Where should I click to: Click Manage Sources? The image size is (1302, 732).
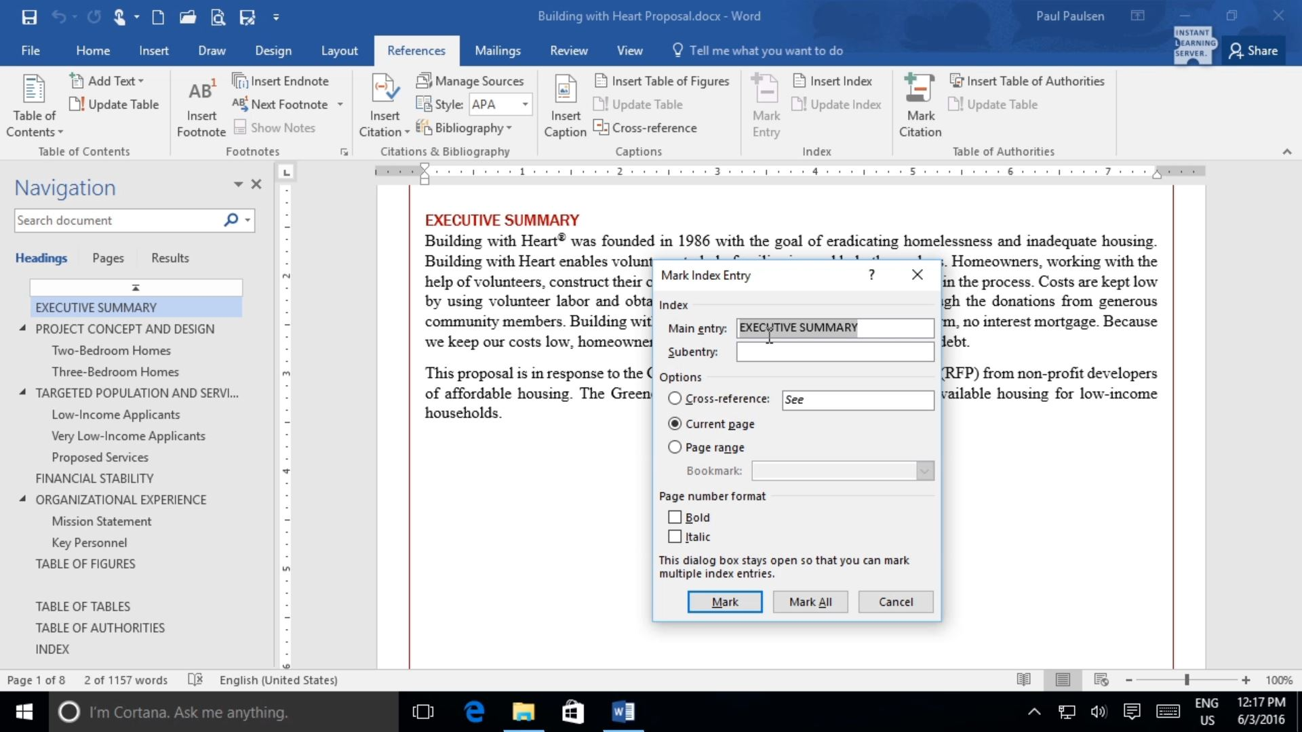pos(471,81)
